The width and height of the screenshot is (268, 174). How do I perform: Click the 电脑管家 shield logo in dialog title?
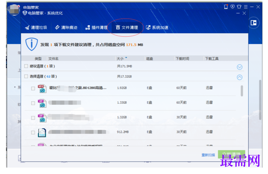25,13
